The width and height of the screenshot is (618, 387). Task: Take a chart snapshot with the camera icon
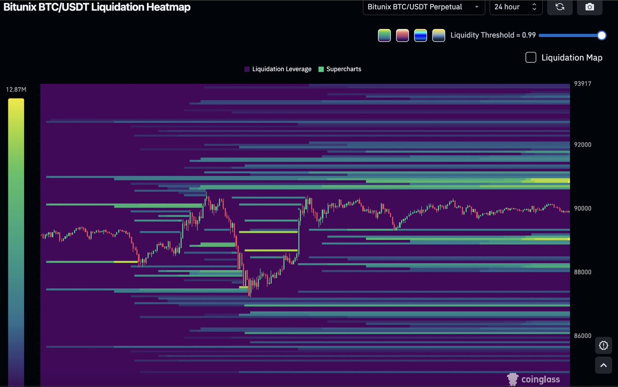coord(590,7)
